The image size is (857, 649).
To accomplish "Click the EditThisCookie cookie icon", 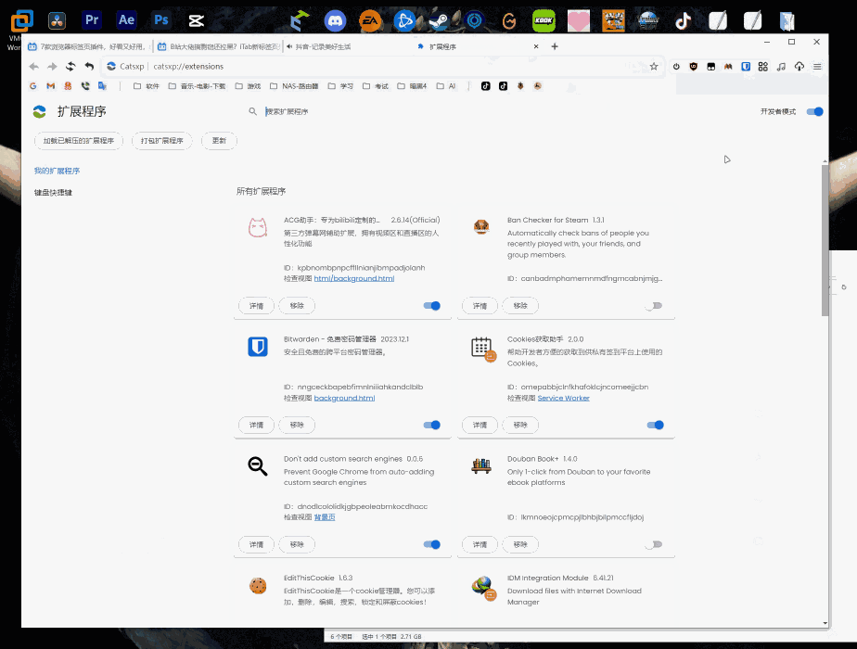I will [258, 586].
